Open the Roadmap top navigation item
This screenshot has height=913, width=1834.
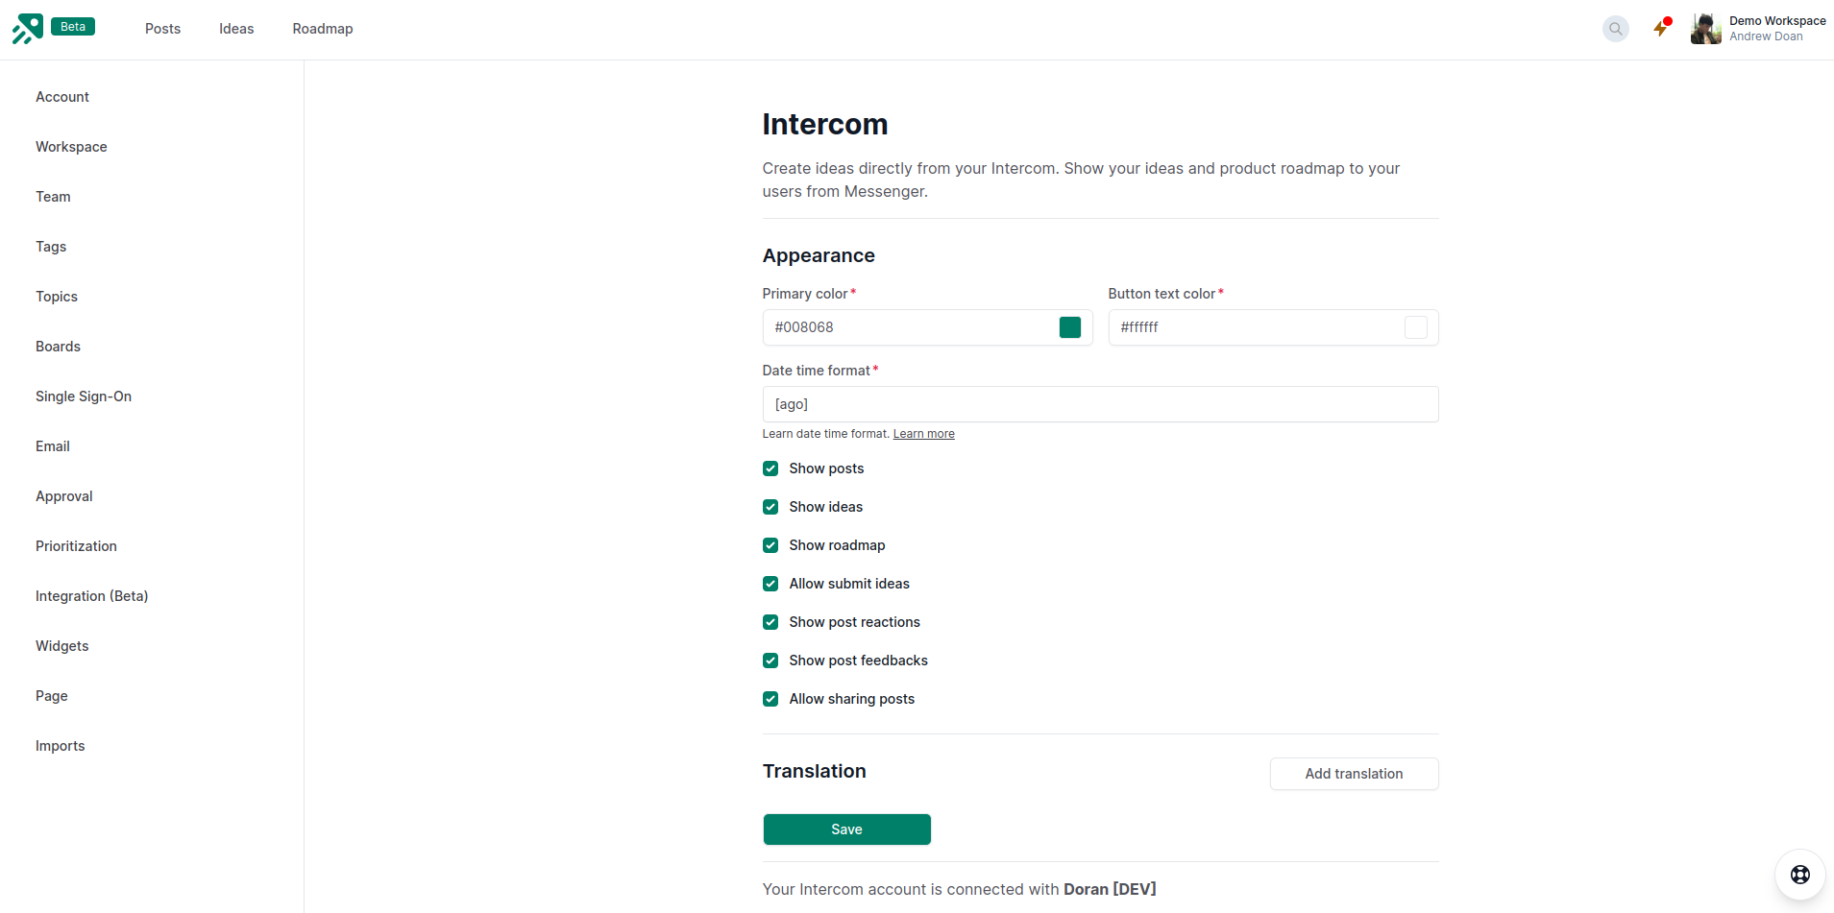point(323,29)
